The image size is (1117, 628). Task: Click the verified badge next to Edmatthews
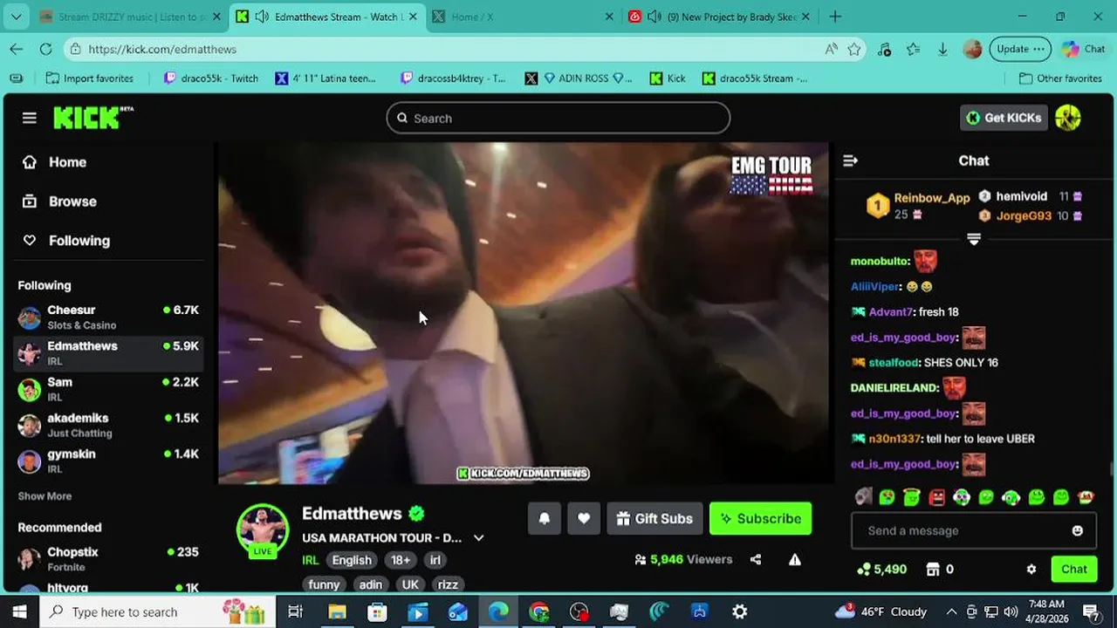416,514
